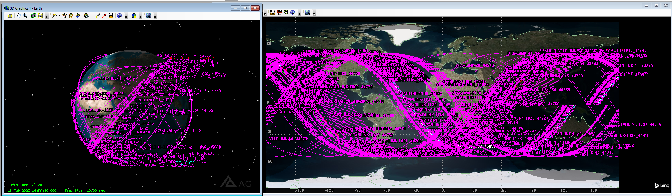Restore the 2D map window
This screenshot has width=672, height=196.
pyautogui.click(x=656, y=5)
